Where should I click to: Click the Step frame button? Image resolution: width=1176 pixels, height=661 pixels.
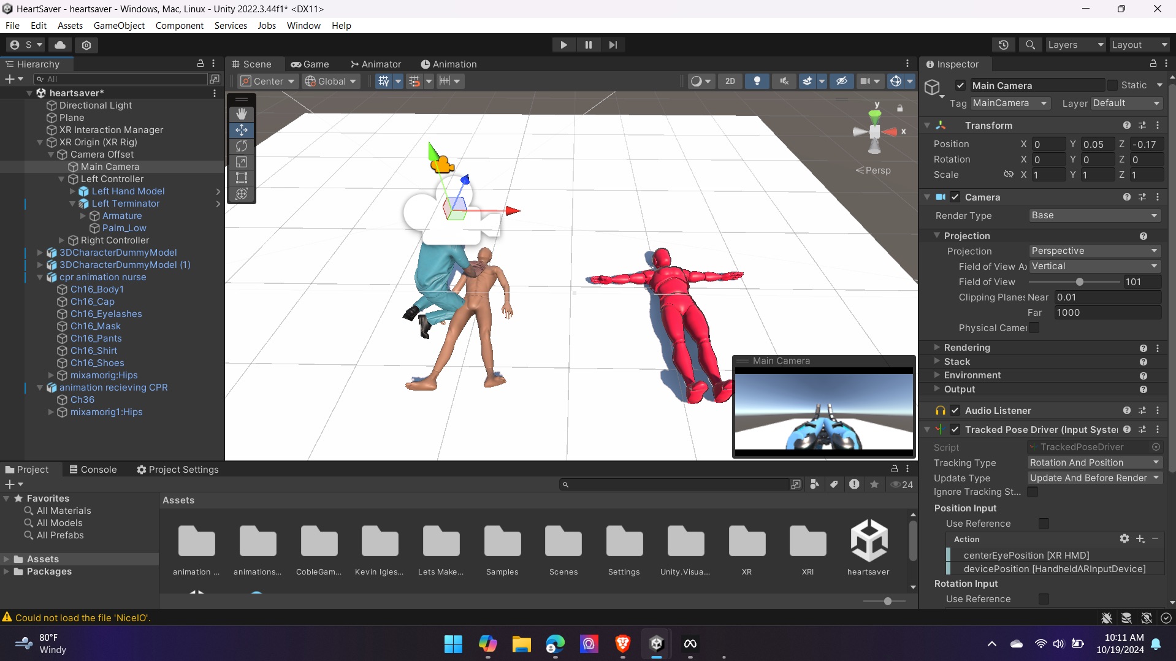(613, 45)
